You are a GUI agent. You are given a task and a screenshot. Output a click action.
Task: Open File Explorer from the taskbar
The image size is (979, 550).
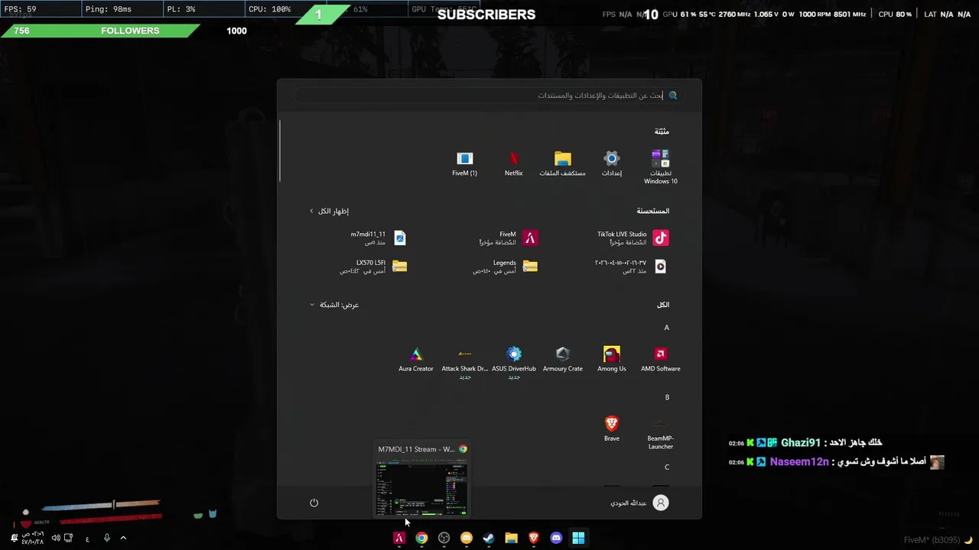(x=511, y=538)
